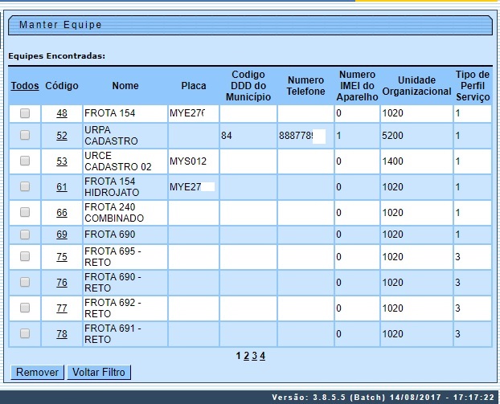Open team code 77 link
Image resolution: width=500 pixels, height=404 pixels.
[x=62, y=308]
